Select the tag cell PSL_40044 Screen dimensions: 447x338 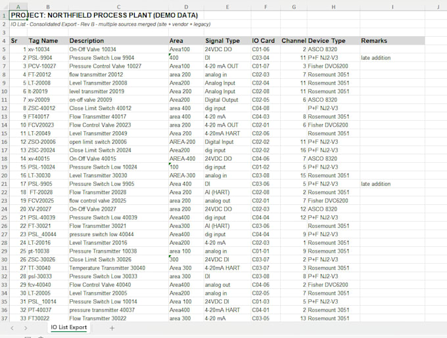(x=48, y=234)
